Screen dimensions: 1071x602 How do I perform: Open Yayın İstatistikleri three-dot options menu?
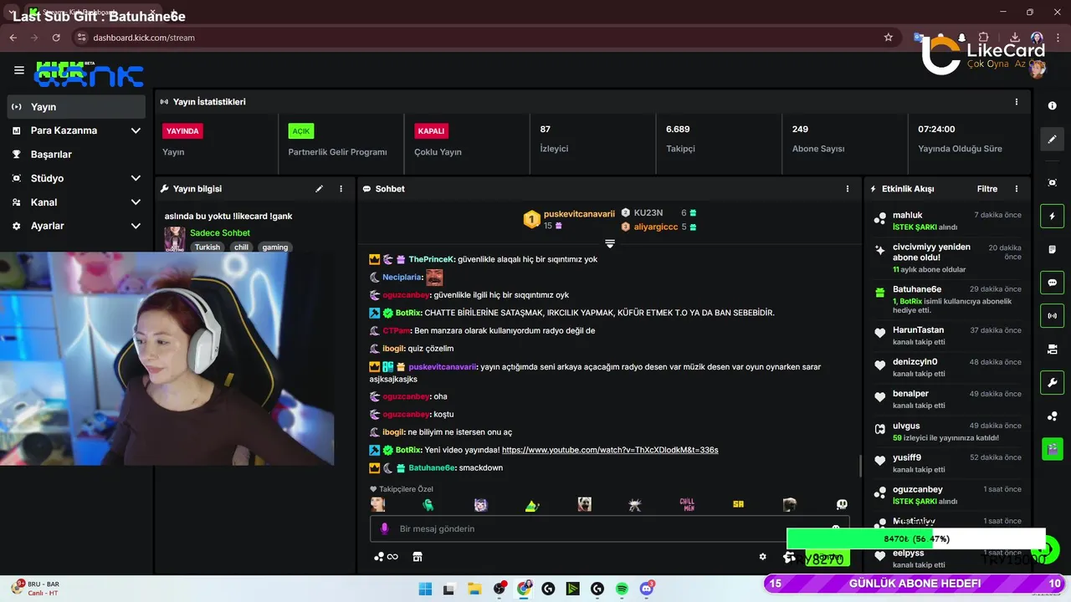(x=1017, y=102)
